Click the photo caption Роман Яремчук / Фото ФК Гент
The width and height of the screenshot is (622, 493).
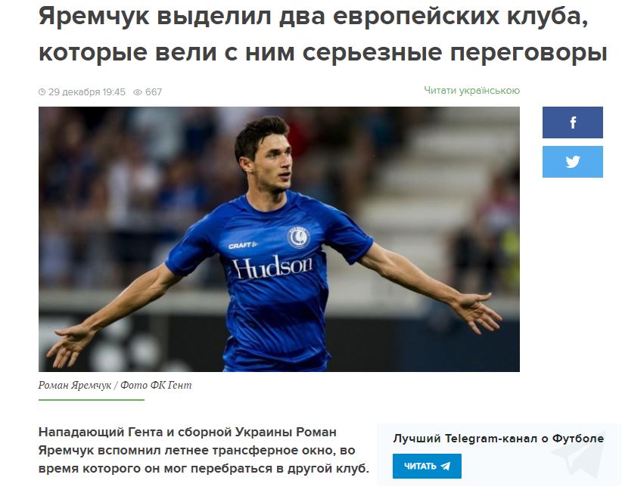115,385
